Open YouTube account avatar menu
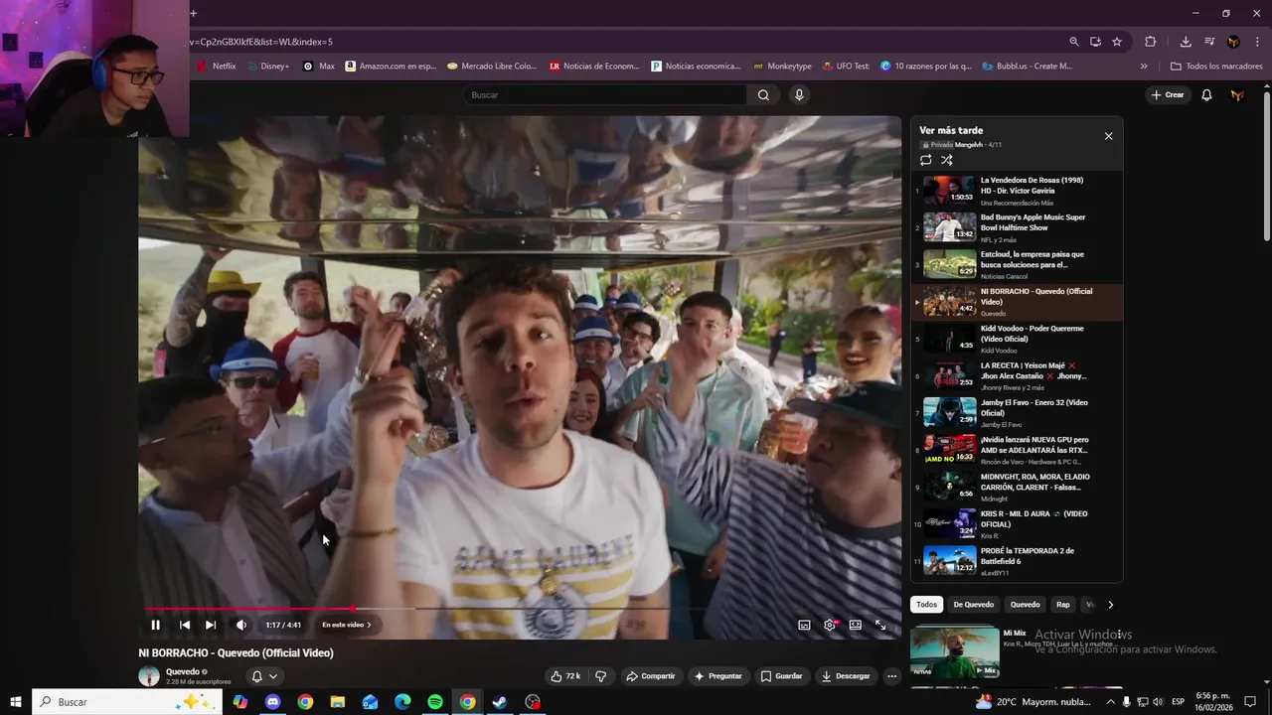Image resolution: width=1272 pixels, height=715 pixels. (x=1237, y=95)
